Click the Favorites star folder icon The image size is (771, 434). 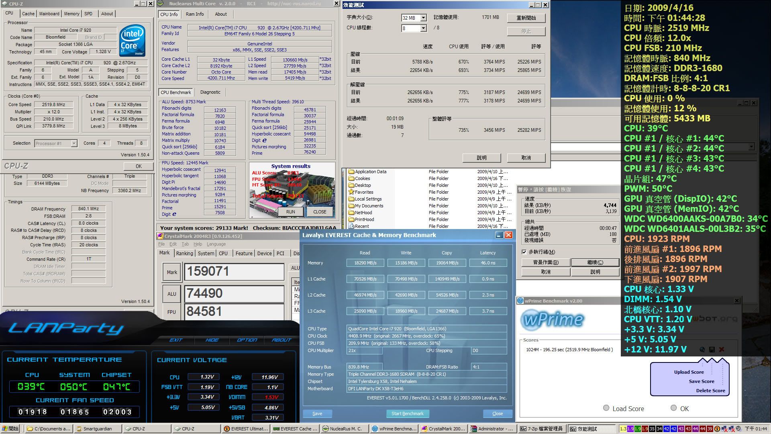[351, 192]
